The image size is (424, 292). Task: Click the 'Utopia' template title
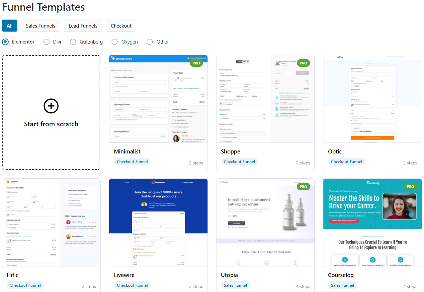pyautogui.click(x=229, y=275)
